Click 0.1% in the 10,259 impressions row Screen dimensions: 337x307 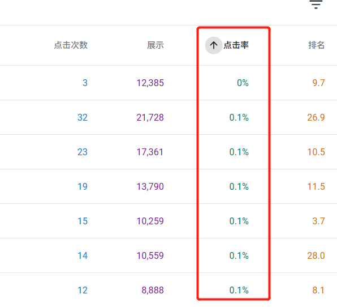tap(239, 221)
